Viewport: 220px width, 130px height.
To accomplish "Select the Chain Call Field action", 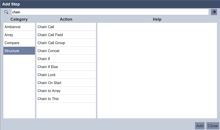I will pos(66,35).
